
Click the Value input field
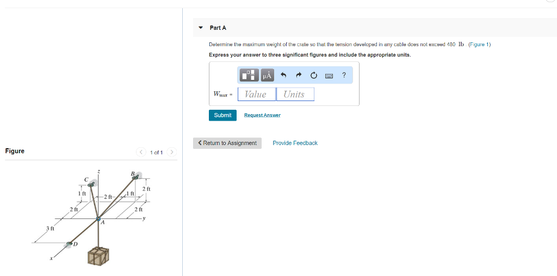257,95
